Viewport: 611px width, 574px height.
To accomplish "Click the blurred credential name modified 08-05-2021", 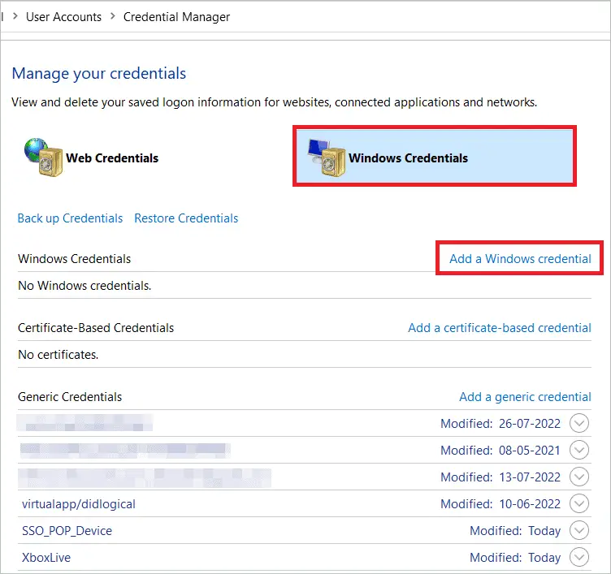I will 124,450.
